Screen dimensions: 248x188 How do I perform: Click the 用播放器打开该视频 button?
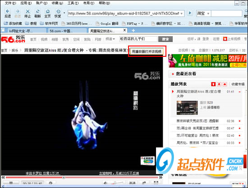[147, 51]
